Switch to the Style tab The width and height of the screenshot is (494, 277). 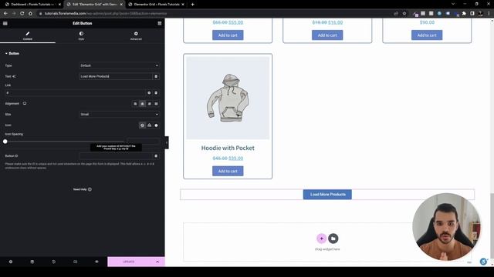[81, 35]
